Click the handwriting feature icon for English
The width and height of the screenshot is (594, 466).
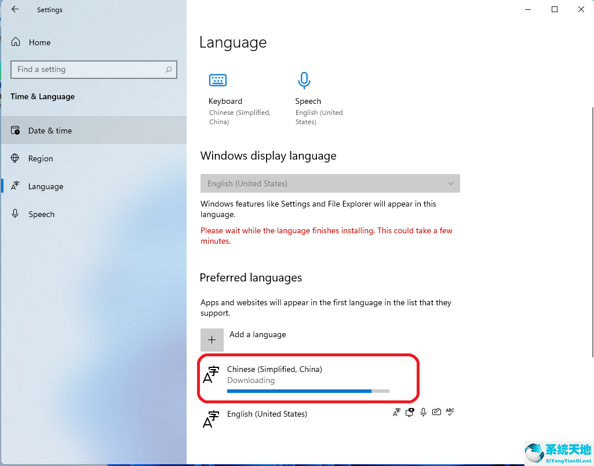coord(436,411)
